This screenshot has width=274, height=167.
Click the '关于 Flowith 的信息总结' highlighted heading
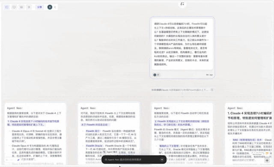pos(95,125)
